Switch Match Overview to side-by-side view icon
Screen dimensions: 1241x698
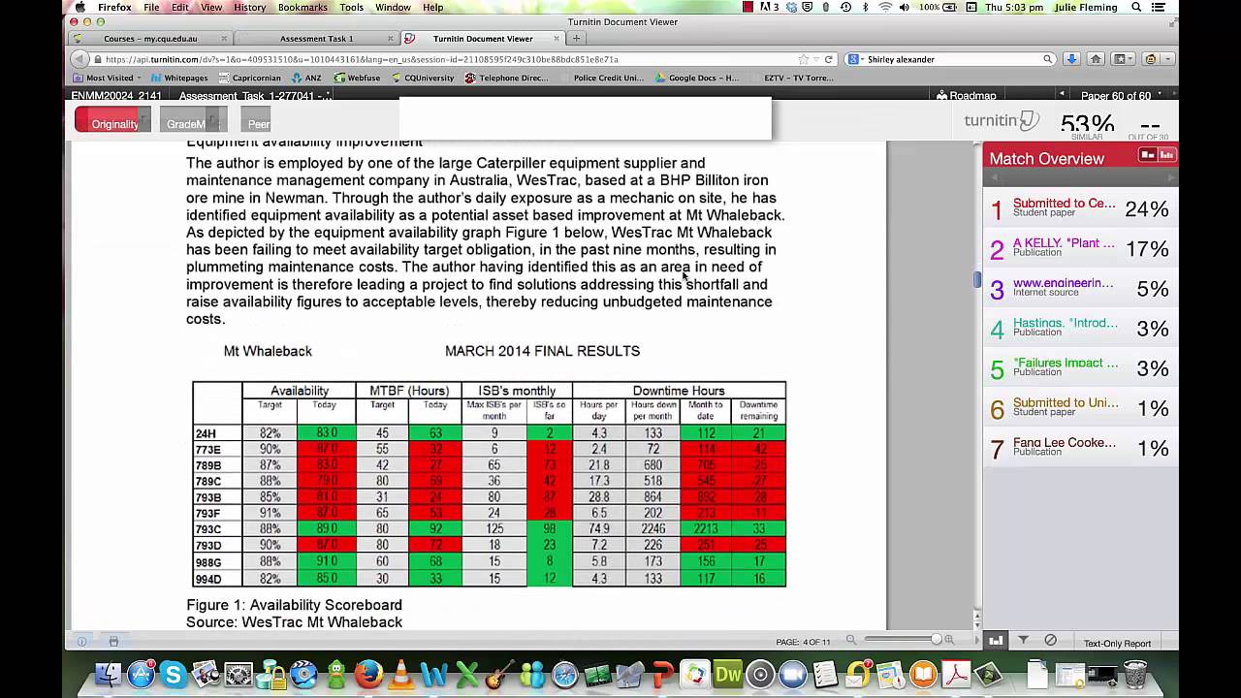pos(1148,155)
